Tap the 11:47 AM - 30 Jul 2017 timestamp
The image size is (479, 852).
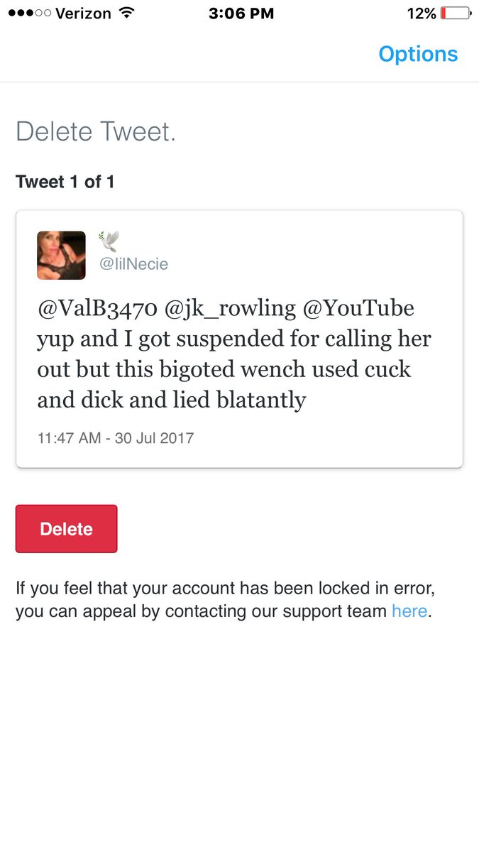pos(115,437)
